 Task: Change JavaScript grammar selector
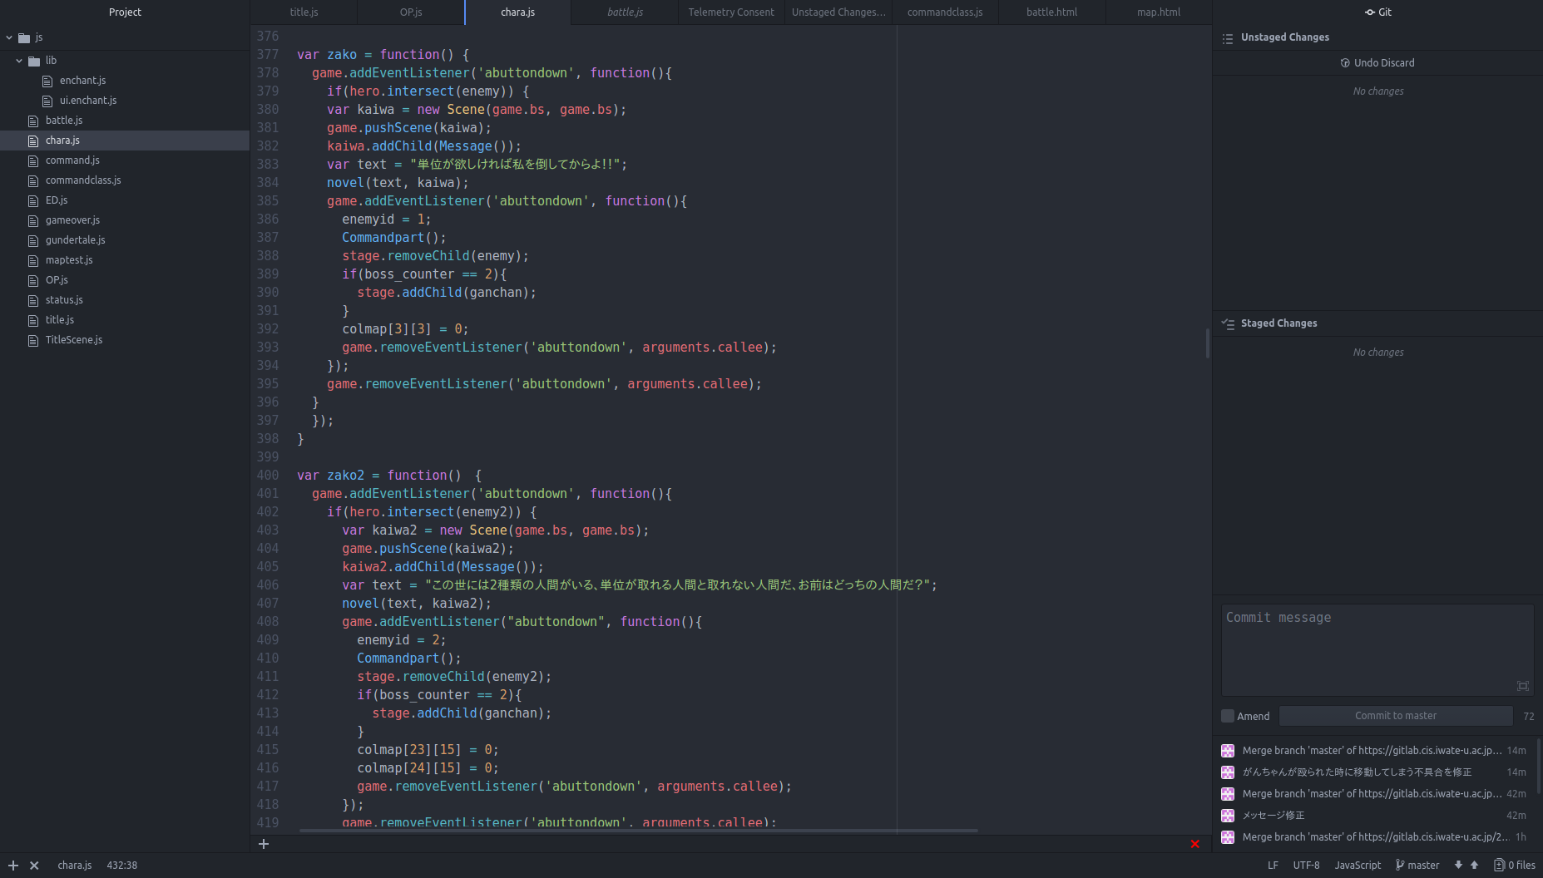pyautogui.click(x=1358, y=866)
